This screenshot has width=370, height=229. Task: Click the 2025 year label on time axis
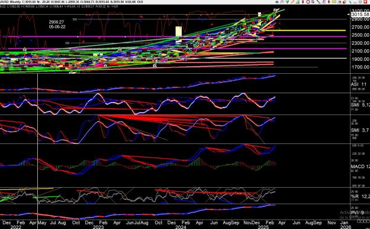[x=263, y=227]
